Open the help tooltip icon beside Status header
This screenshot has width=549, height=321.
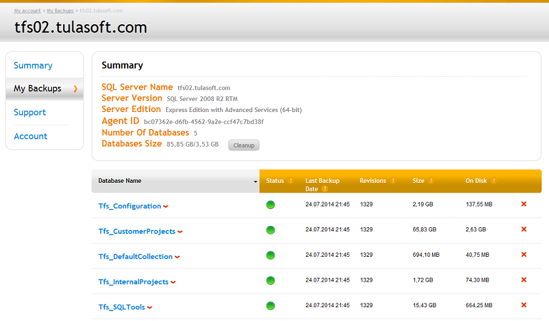(290, 181)
